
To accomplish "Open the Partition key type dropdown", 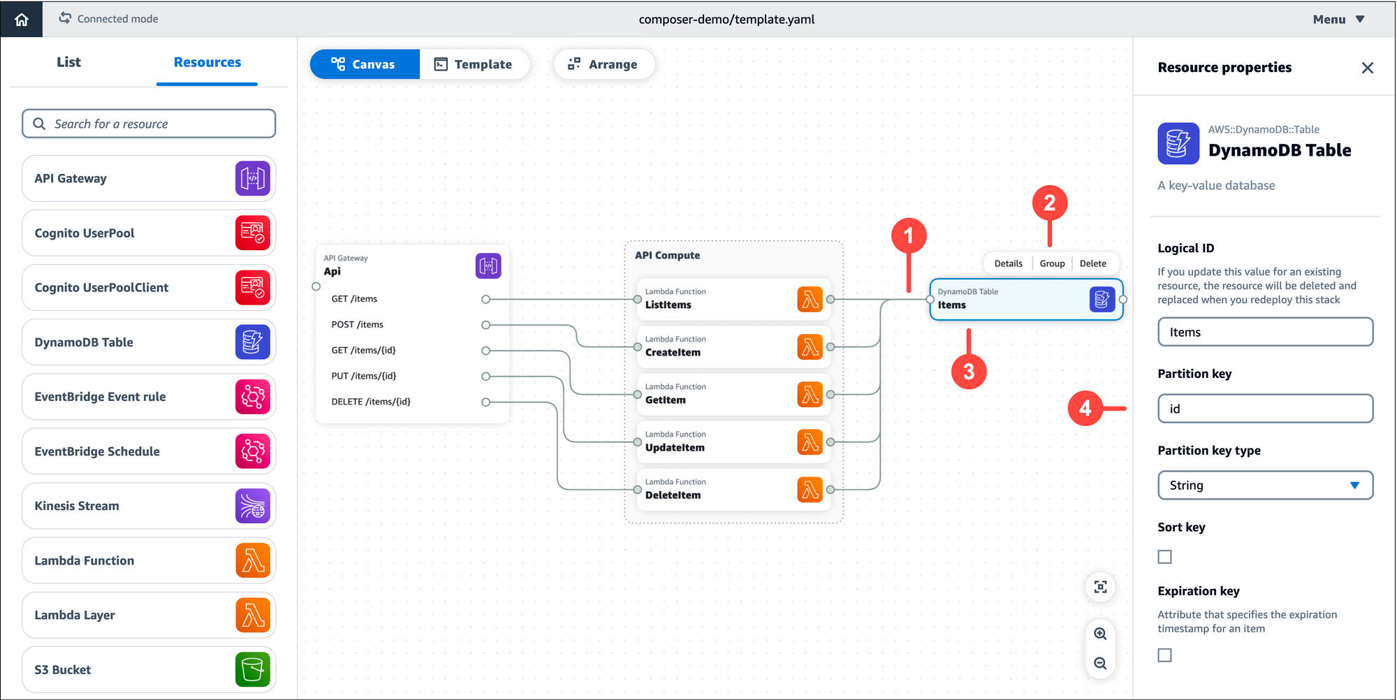I will pyautogui.click(x=1265, y=485).
